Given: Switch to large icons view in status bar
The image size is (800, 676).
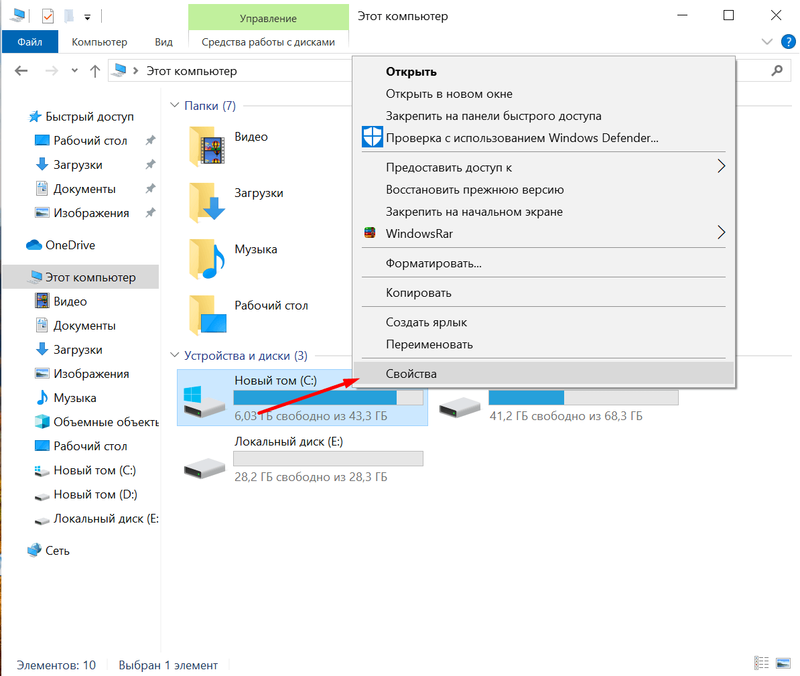Looking at the screenshot, I should click(783, 663).
